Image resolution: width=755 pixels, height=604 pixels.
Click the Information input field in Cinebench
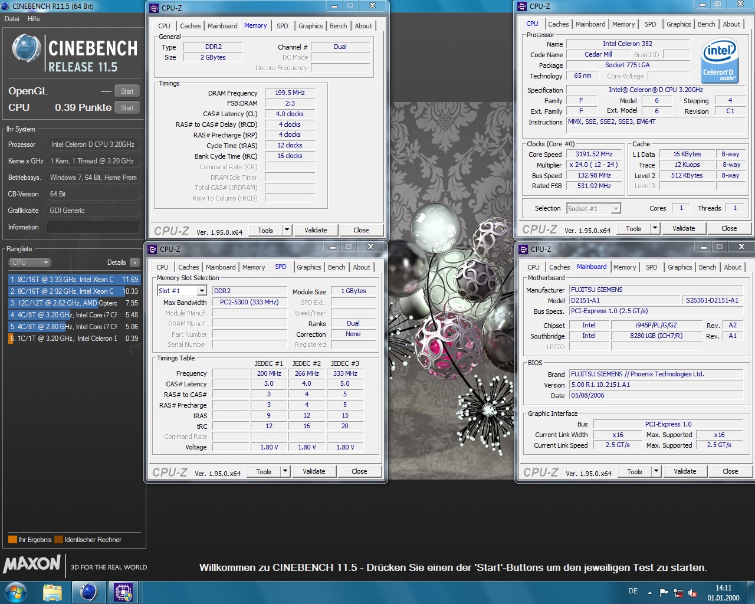tap(93, 227)
